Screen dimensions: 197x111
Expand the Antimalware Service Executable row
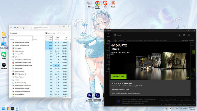click(11, 66)
